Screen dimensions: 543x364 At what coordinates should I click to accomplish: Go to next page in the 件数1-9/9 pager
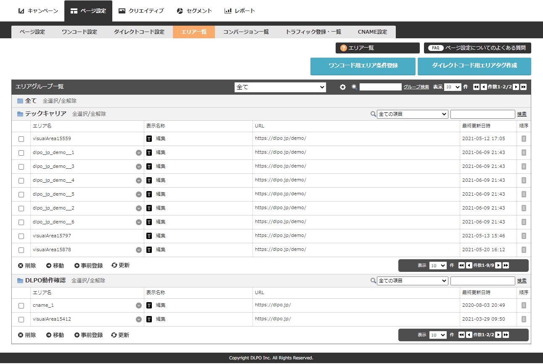[x=498, y=266]
